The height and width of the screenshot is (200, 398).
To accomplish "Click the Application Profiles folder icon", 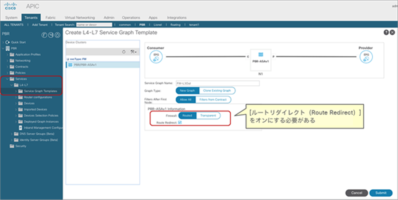I will [x=12, y=54].
